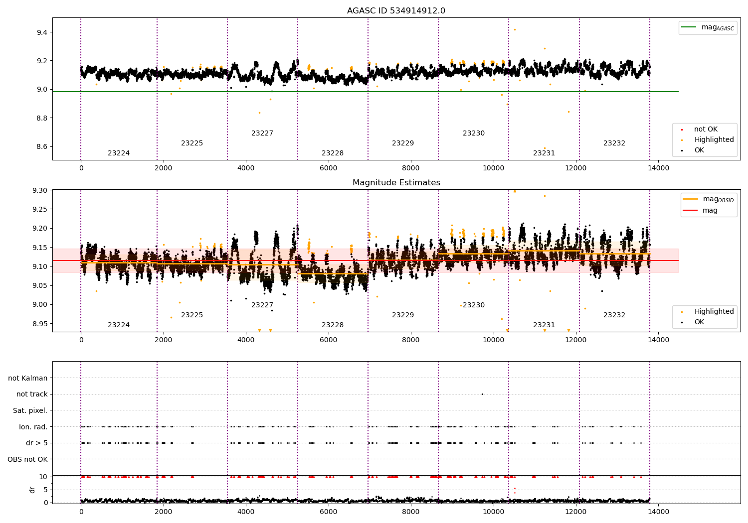Click obsid label 23231 in Magnitude Estimates plot
This screenshot has height=523, width=748.
coord(544,325)
